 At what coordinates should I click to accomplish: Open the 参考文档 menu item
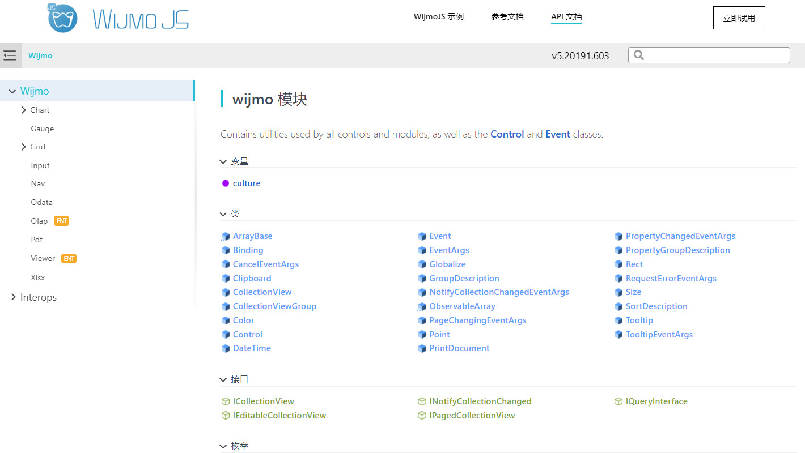(507, 16)
